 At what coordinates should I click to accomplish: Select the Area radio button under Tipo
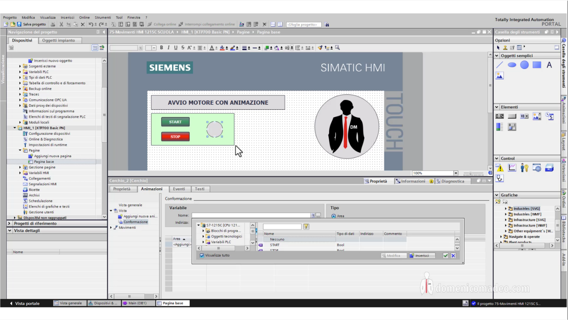point(334,216)
